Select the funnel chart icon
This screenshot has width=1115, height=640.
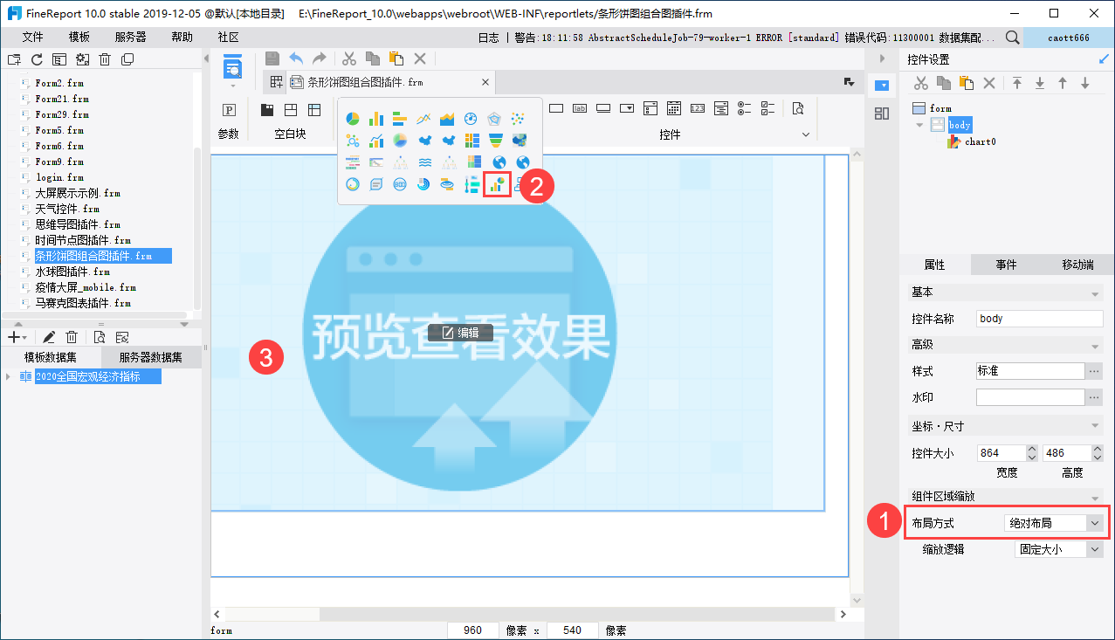[x=496, y=141]
